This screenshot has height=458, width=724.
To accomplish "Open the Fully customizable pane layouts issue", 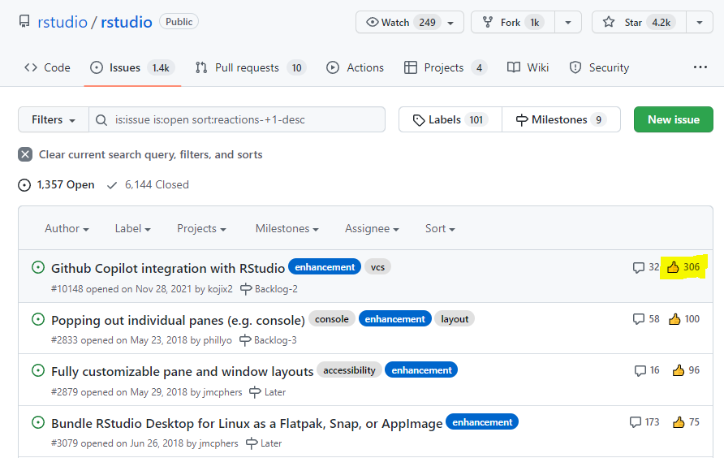I will point(183,372).
